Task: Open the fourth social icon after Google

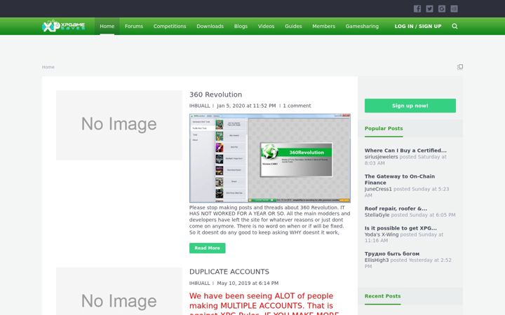Action: tap(454, 8)
